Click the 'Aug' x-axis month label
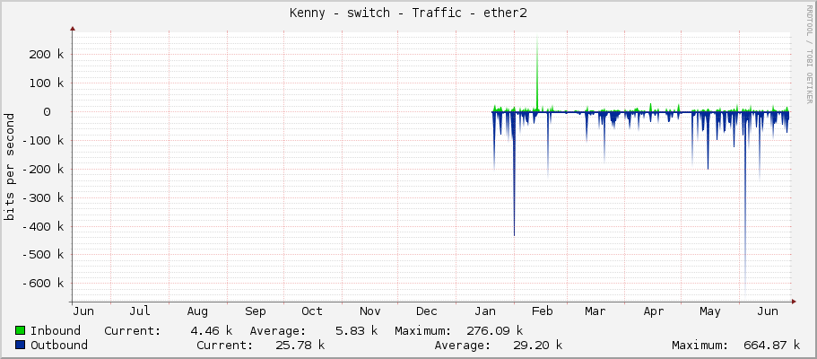Image resolution: width=817 pixels, height=359 pixels. [197, 311]
